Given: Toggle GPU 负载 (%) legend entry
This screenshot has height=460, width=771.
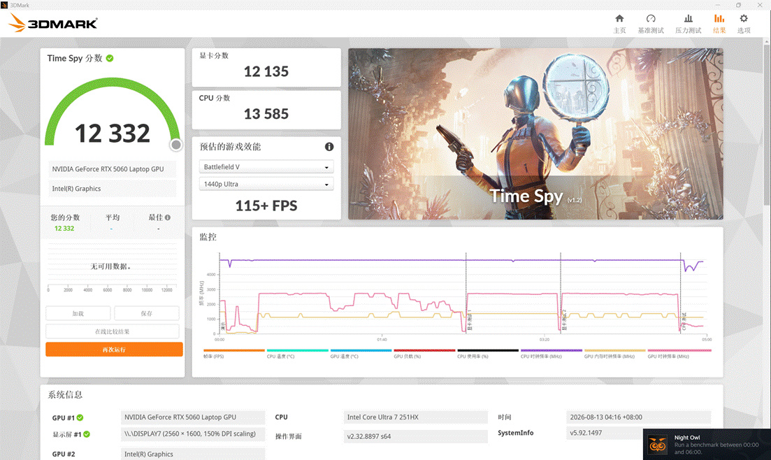Looking at the screenshot, I should [x=424, y=353].
